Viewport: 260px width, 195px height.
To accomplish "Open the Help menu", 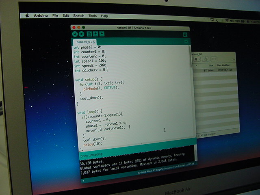I will point(104,16).
